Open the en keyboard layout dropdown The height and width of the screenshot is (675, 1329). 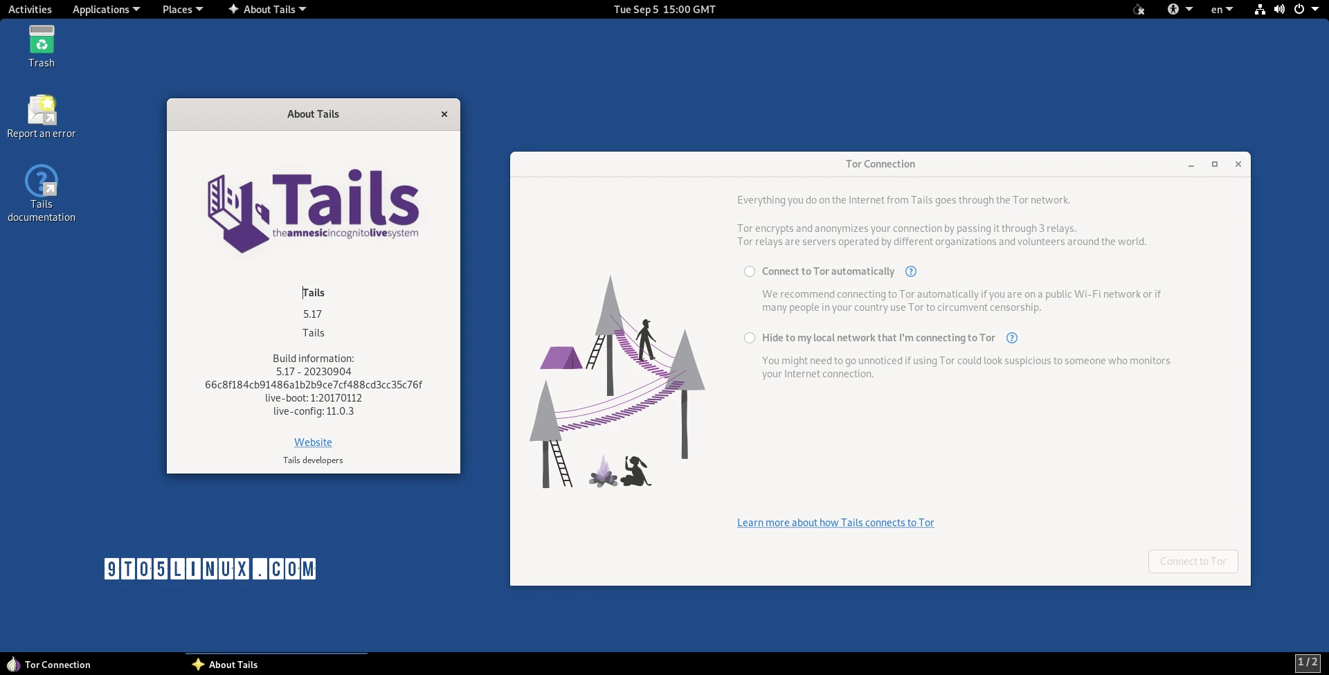click(1220, 9)
